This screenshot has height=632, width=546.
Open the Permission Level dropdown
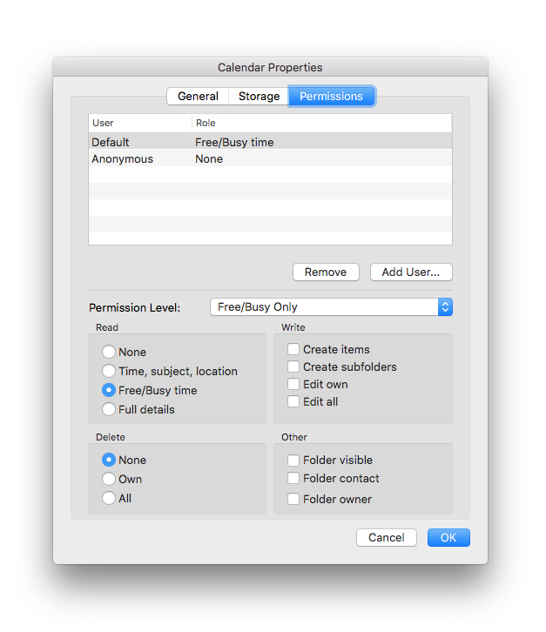click(x=331, y=307)
